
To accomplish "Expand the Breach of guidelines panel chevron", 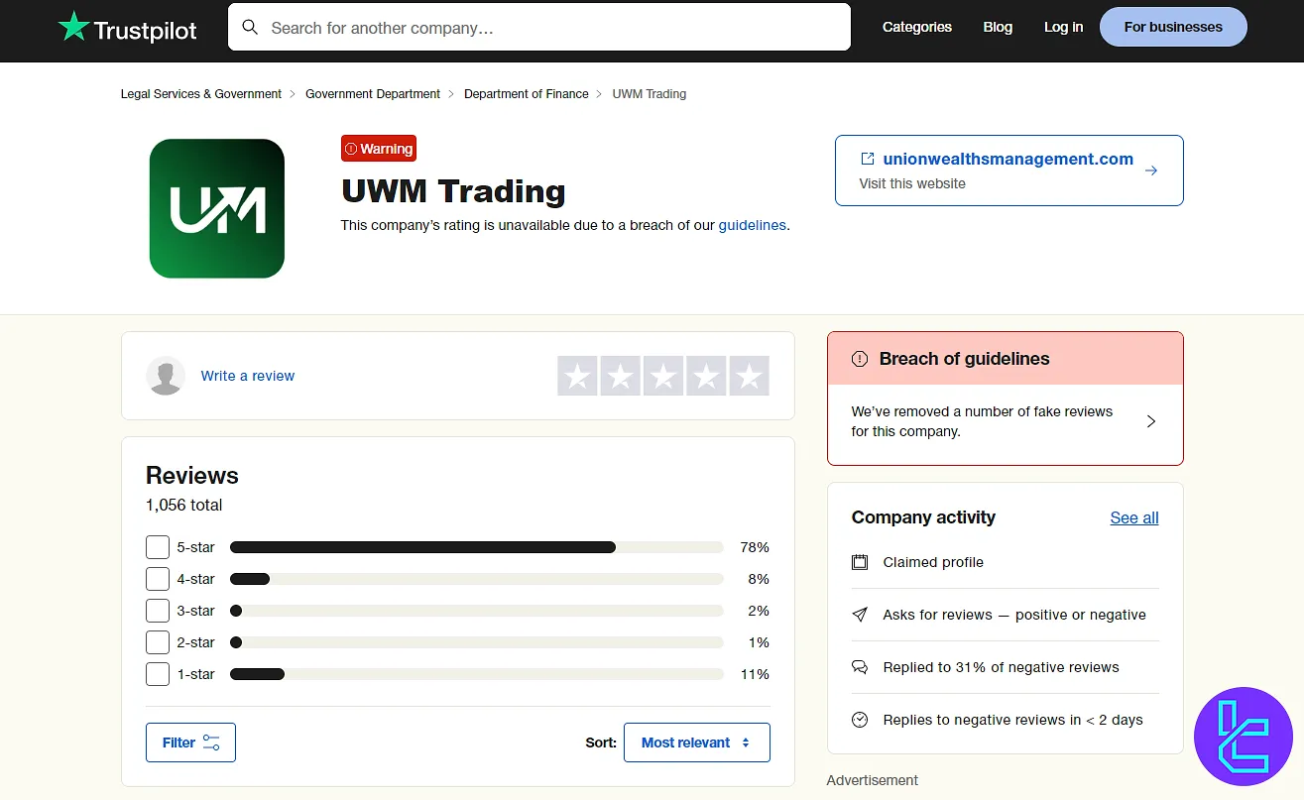I will coord(1150,420).
